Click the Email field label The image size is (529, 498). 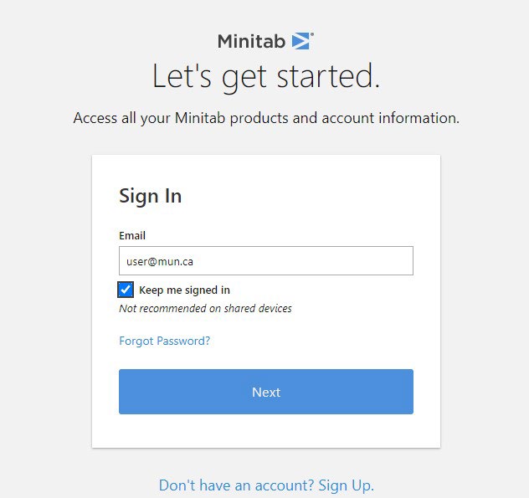click(x=132, y=235)
